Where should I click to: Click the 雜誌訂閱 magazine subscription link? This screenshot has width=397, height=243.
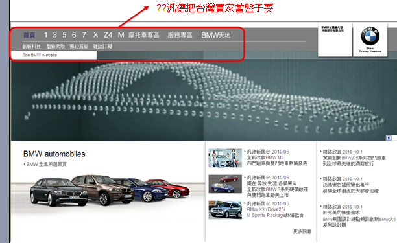pyautogui.click(x=102, y=47)
